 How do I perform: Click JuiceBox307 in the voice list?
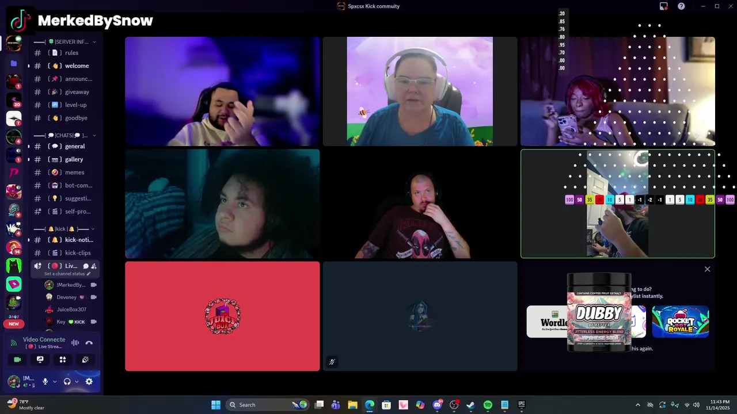coord(70,309)
